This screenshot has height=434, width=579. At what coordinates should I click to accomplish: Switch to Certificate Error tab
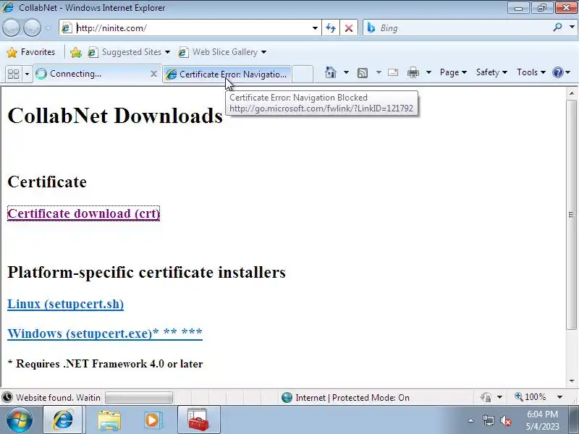pyautogui.click(x=227, y=75)
